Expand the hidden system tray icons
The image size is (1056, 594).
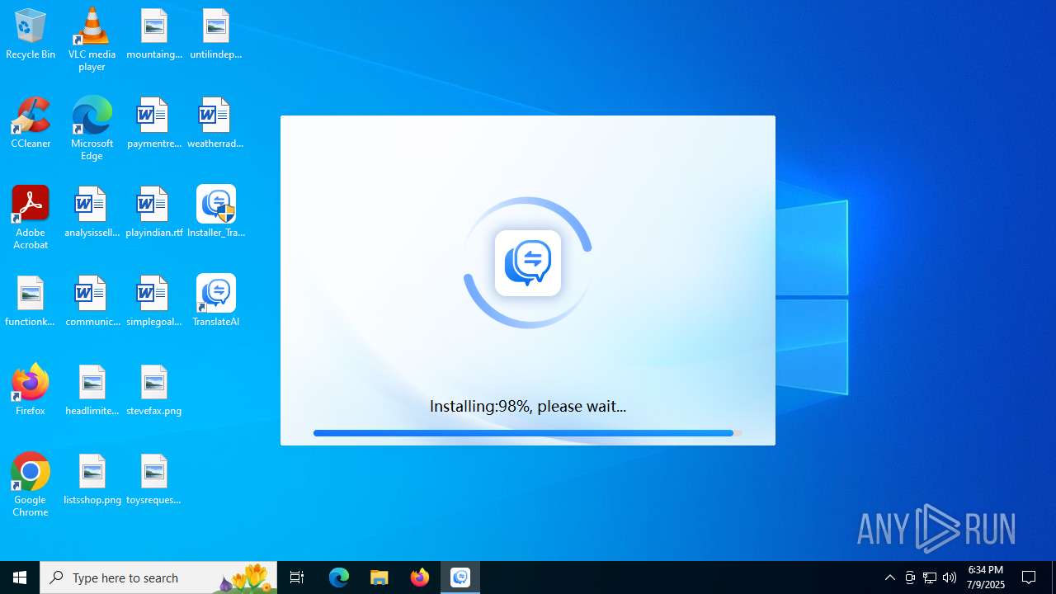890,577
